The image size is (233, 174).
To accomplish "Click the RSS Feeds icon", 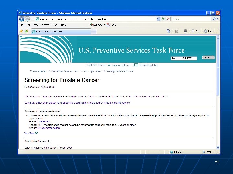I will [177, 31].
